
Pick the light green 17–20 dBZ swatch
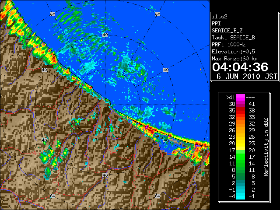pos(241,150)
